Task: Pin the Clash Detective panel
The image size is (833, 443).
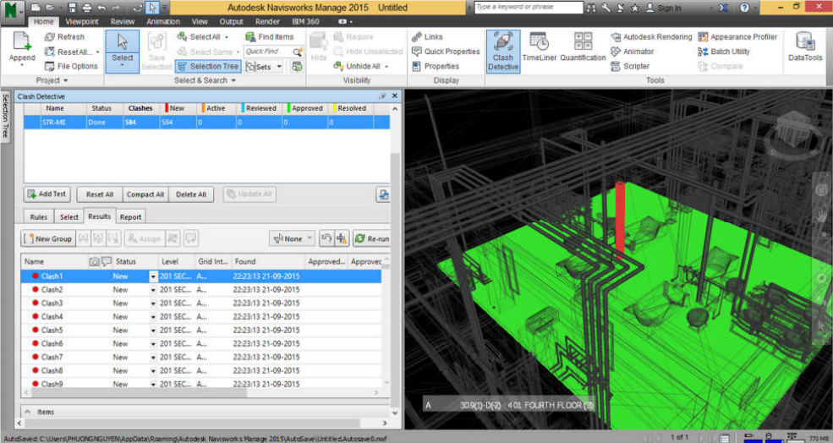Action: coord(383,96)
